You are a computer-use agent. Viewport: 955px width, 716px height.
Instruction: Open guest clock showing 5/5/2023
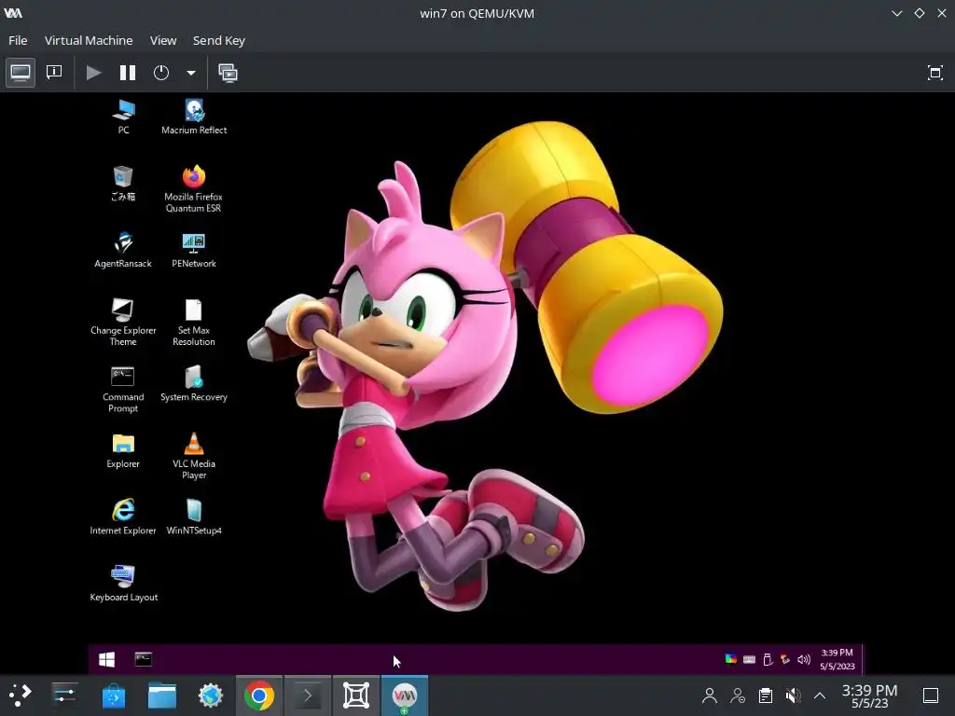[837, 659]
